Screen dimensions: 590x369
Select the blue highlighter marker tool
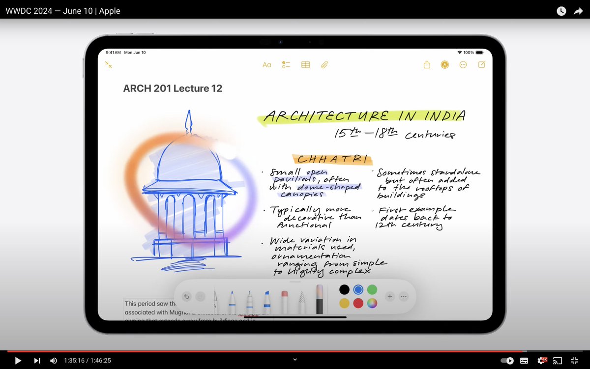pos(267,301)
